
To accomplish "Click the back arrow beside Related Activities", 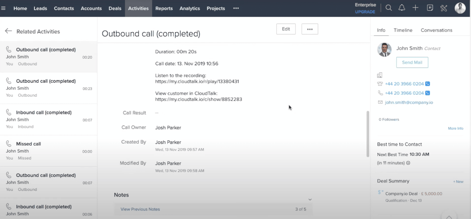I will [x=8, y=31].
